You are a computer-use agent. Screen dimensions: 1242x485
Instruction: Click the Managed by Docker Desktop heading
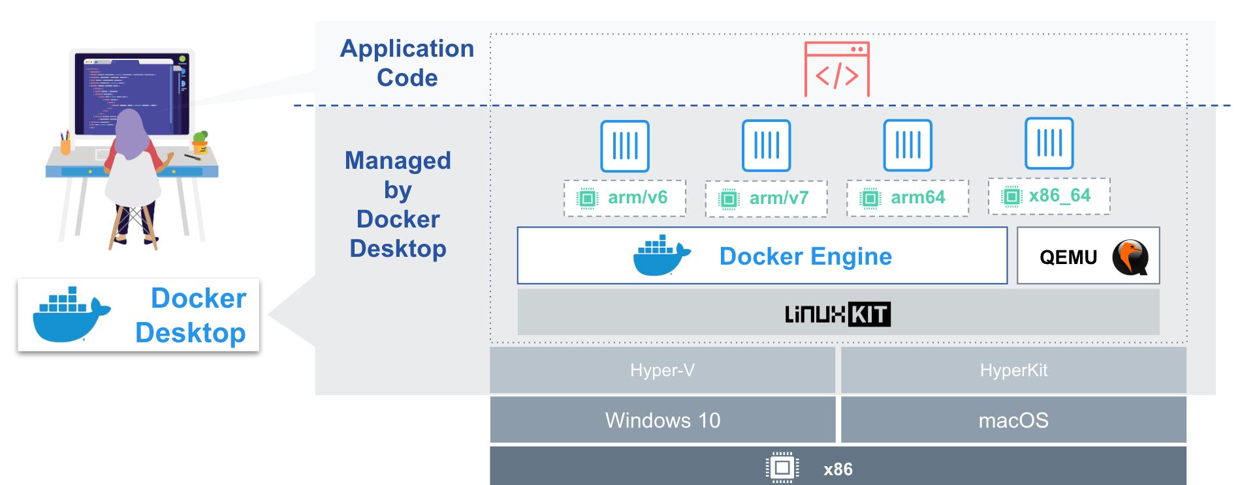click(x=398, y=204)
